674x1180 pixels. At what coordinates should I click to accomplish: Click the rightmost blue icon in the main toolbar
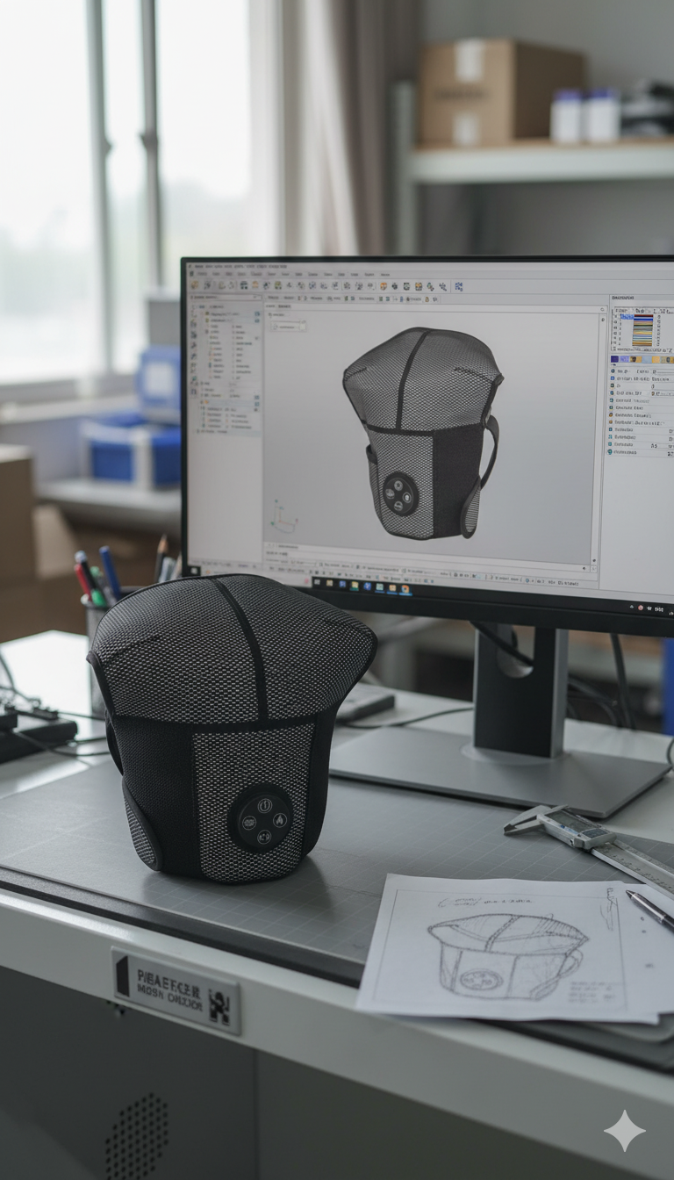[x=458, y=286]
